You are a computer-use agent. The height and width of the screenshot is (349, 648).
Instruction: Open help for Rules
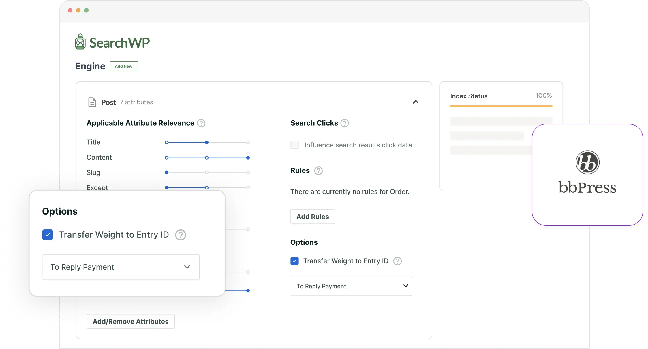(x=318, y=170)
